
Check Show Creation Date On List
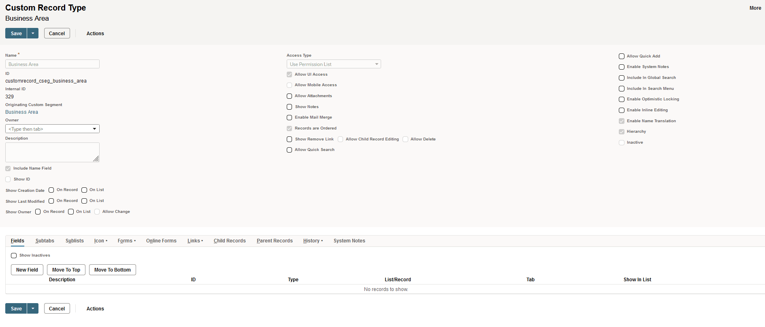84,190
